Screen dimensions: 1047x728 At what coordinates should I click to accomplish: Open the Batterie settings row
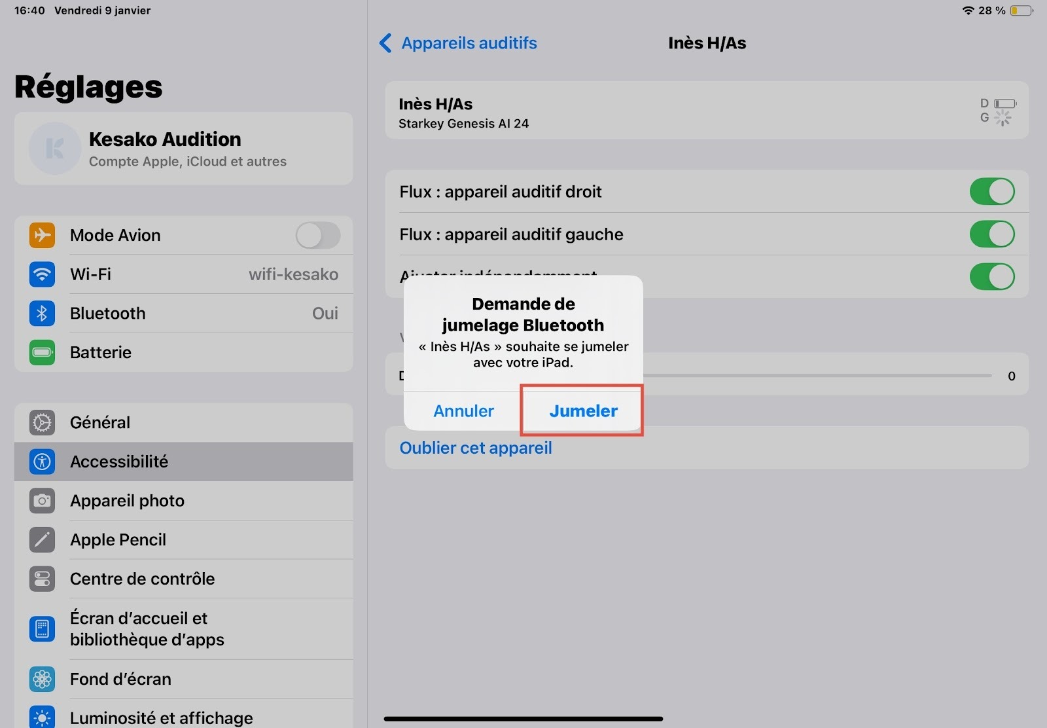(x=184, y=352)
